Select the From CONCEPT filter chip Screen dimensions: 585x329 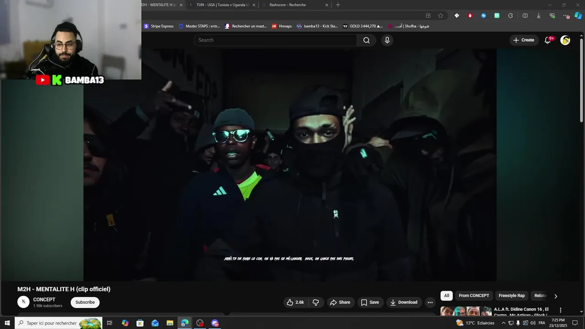point(474,296)
